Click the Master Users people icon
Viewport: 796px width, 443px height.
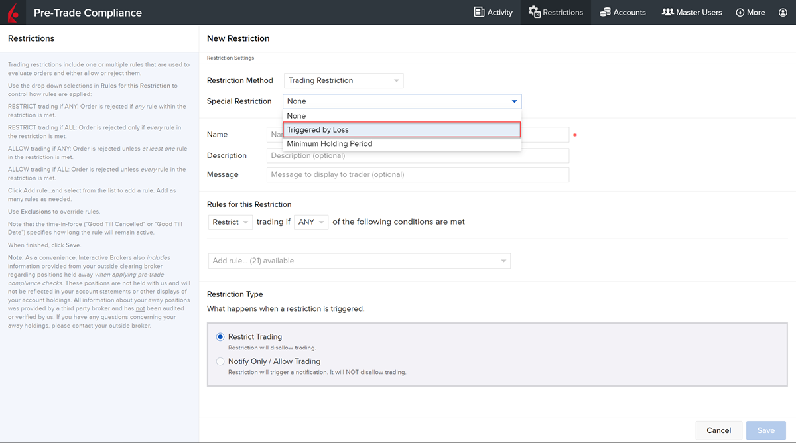[x=667, y=12]
